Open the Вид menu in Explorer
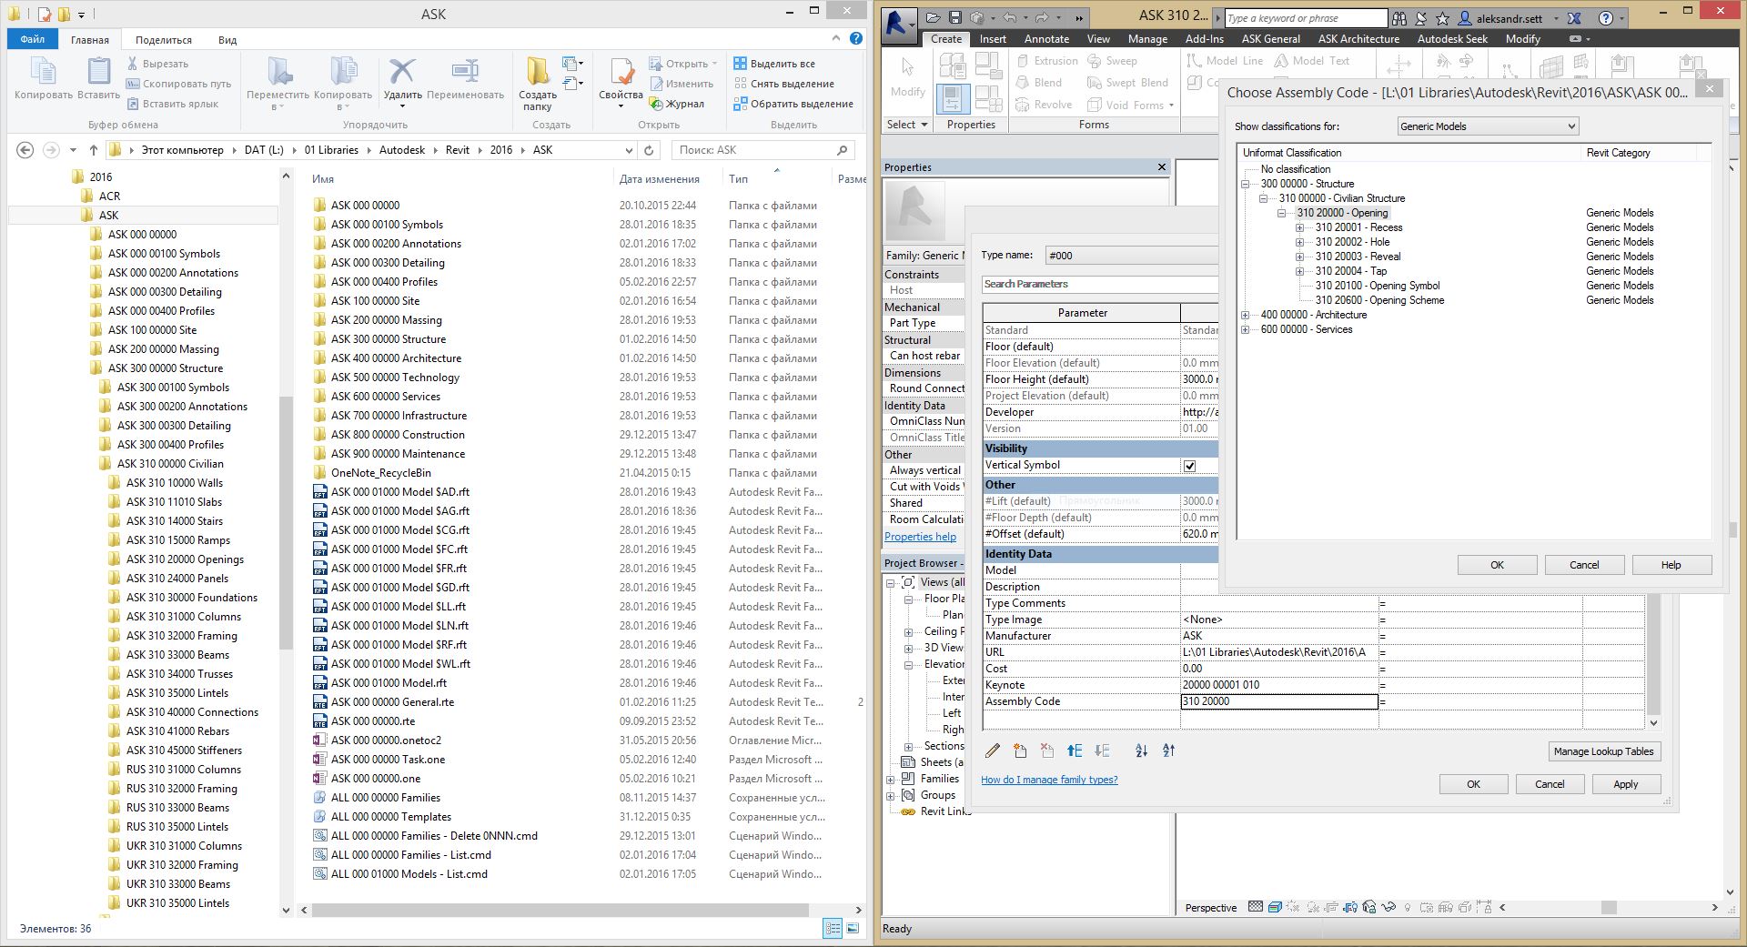The width and height of the screenshot is (1747, 947). [227, 39]
